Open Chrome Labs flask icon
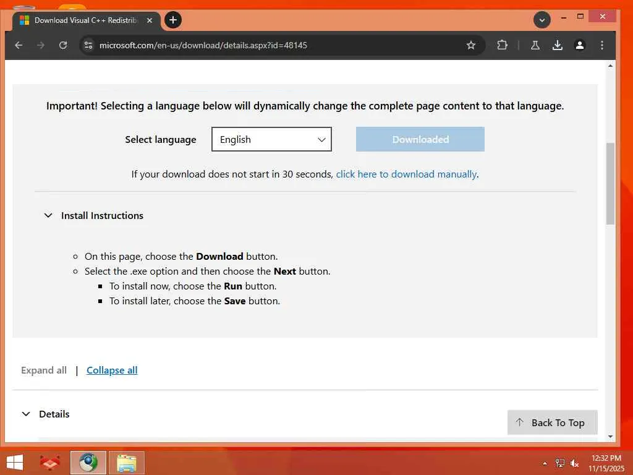The image size is (633, 475). [x=535, y=45]
